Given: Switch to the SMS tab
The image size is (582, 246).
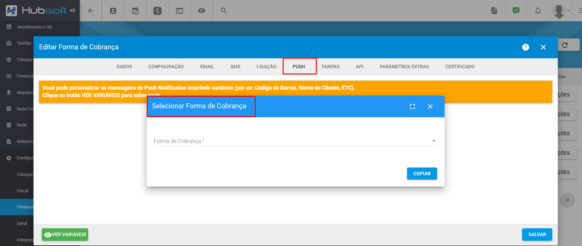Looking at the screenshot, I should point(235,67).
